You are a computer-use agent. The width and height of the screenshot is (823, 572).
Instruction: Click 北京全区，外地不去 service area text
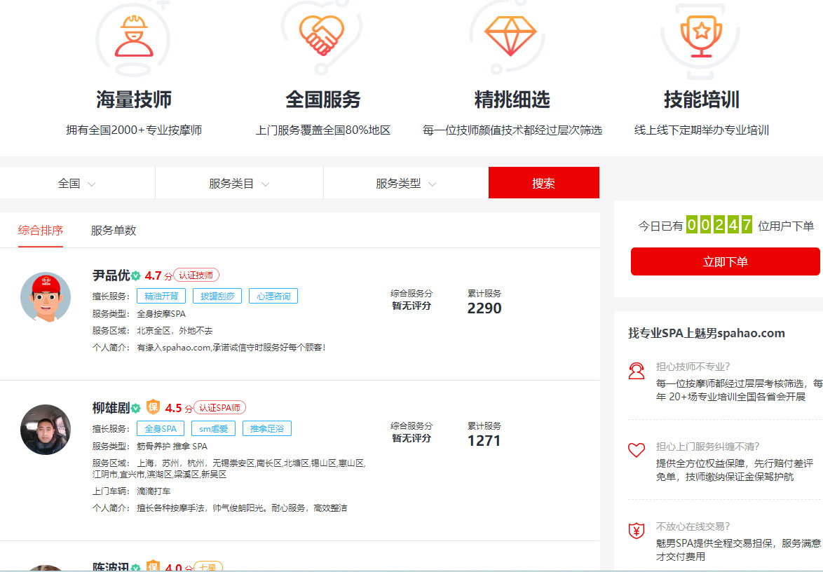point(175,331)
